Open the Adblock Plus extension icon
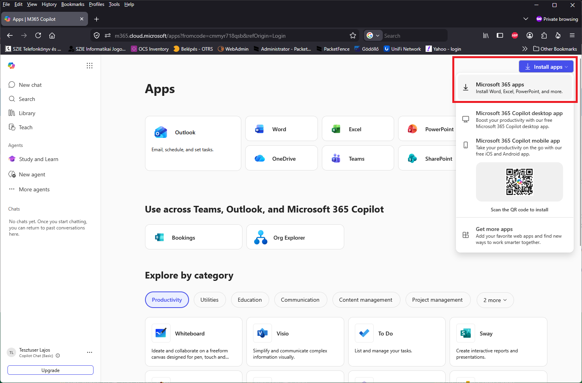Viewport: 582px width, 383px height. (515, 35)
